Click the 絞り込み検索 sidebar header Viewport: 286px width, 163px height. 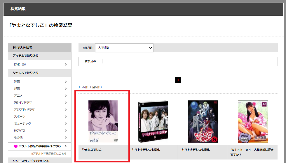(40, 48)
